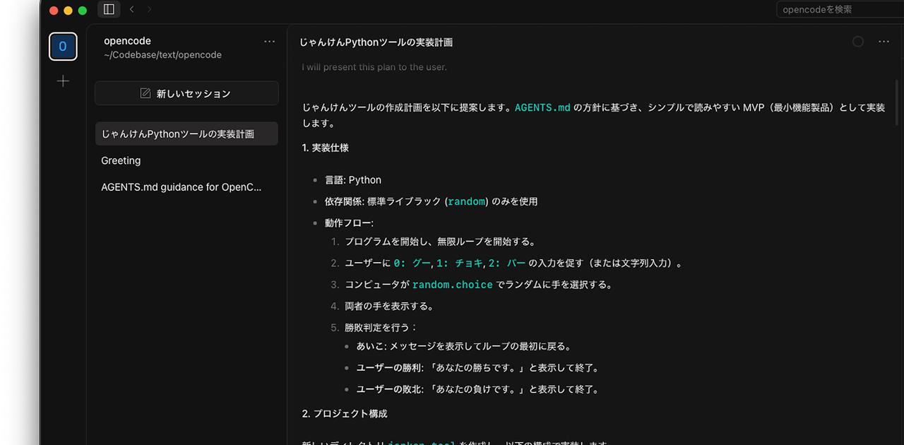Click the 'あいこ' bullet line
The height and width of the screenshot is (445, 904).
(x=464, y=347)
